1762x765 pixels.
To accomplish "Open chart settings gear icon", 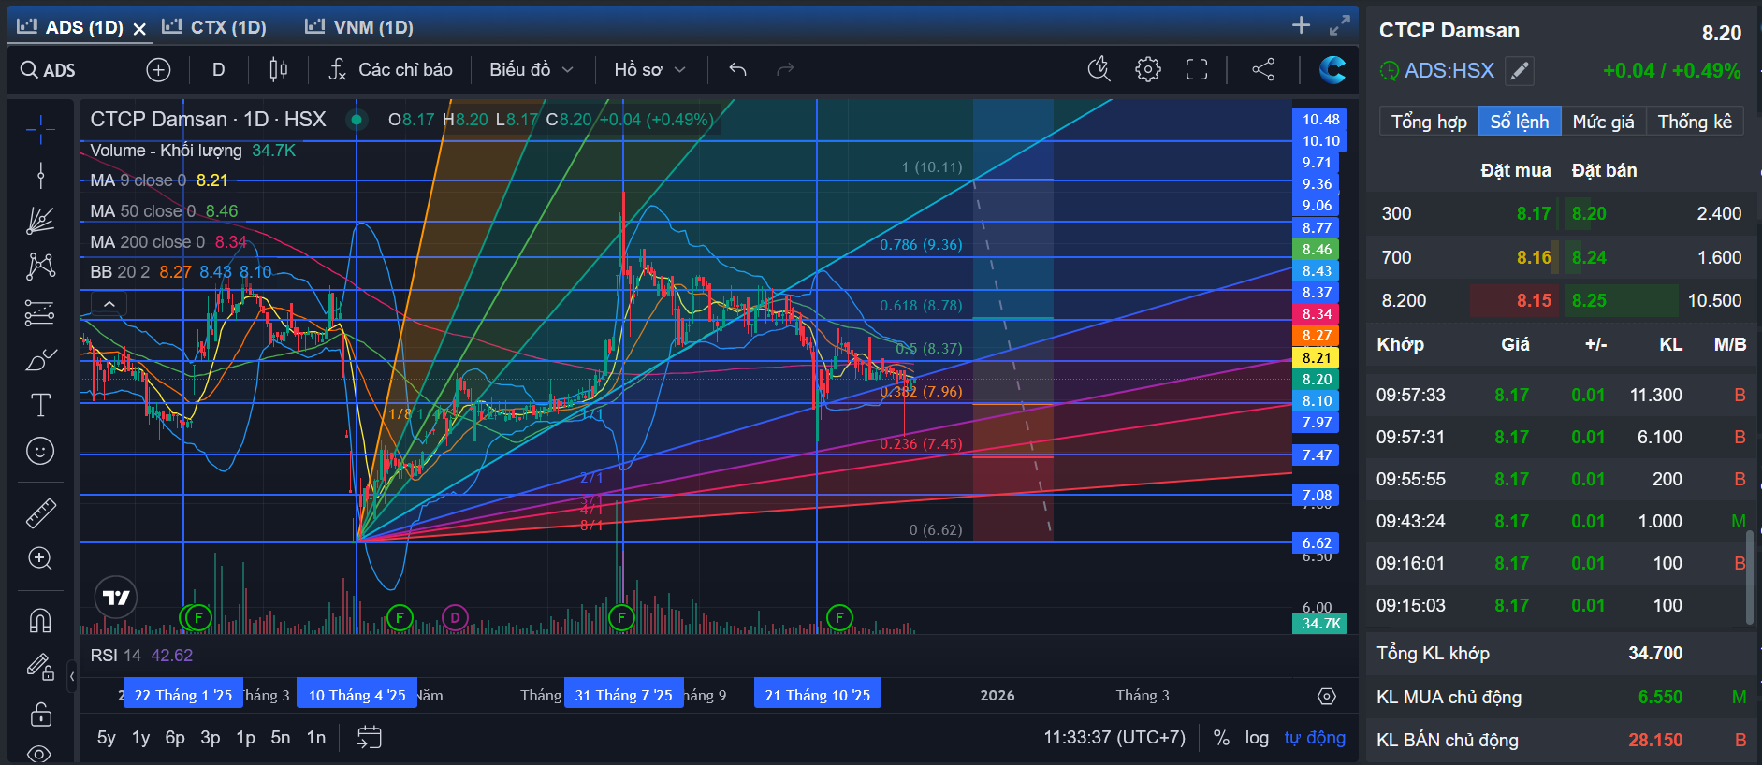I will click(x=1148, y=69).
